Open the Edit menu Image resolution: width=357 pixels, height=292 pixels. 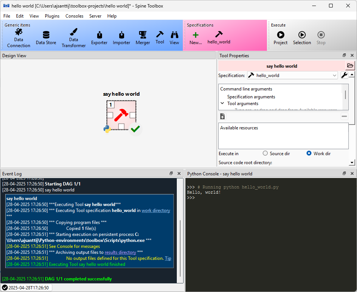tap(19, 16)
